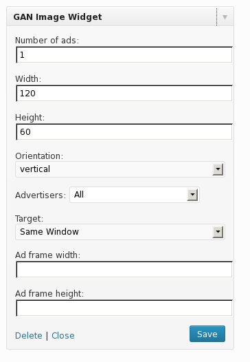Click the empty Ad frame width field

(124, 269)
